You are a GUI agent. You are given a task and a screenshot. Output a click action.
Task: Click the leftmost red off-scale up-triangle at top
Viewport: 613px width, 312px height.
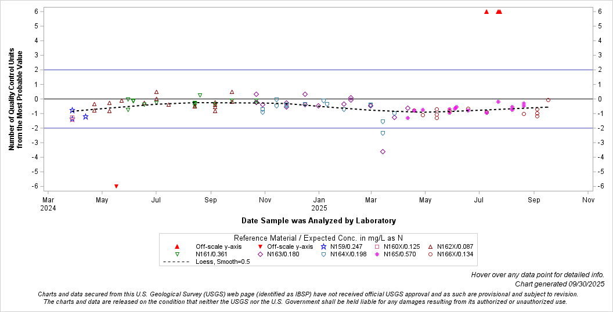[x=486, y=12]
